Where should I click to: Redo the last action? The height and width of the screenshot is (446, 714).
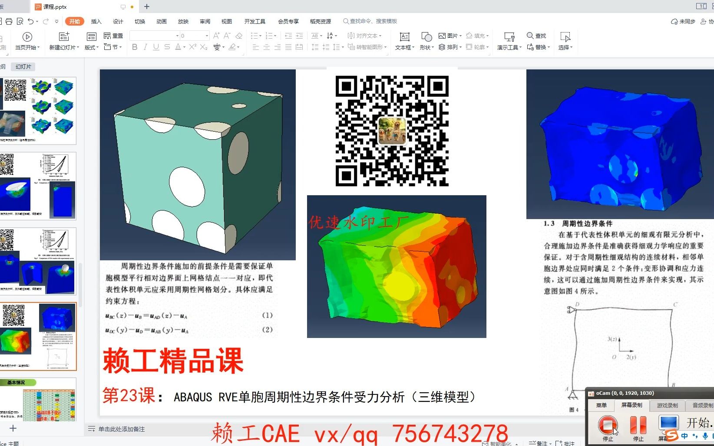pyautogui.click(x=46, y=21)
